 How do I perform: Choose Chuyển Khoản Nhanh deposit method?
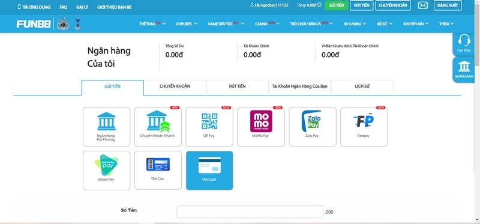tap(158, 127)
